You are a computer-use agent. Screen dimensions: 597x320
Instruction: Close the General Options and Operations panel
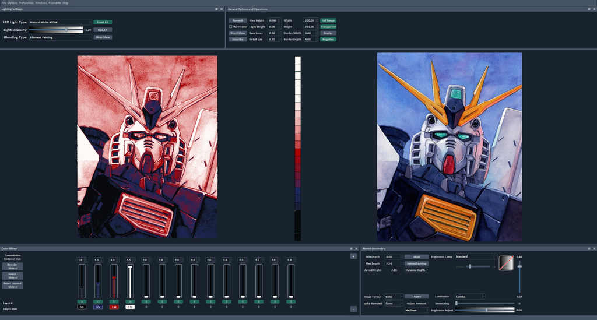[594, 9]
